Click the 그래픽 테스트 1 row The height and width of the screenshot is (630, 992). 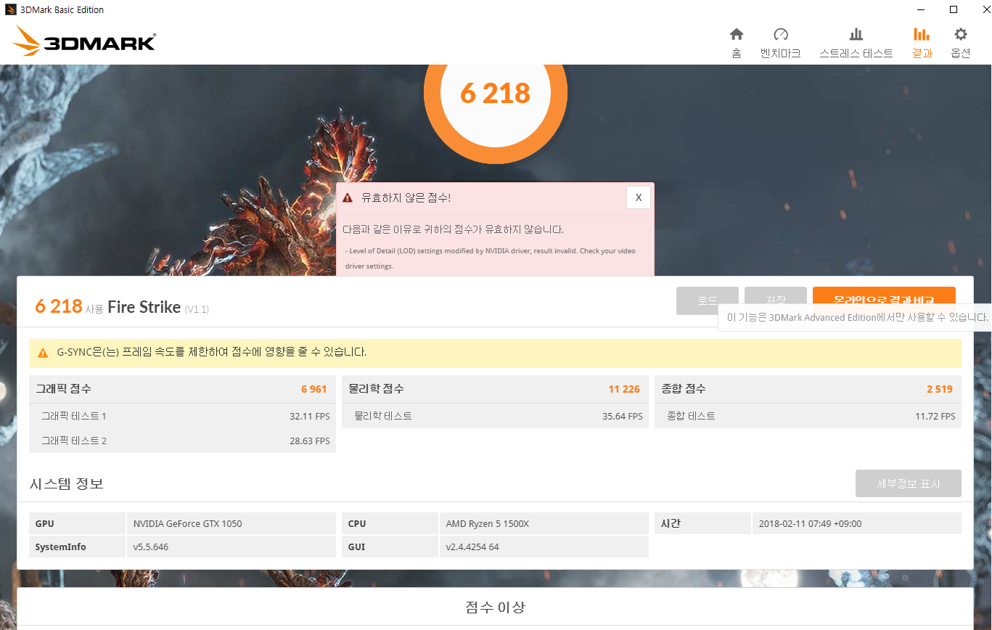[x=182, y=416]
